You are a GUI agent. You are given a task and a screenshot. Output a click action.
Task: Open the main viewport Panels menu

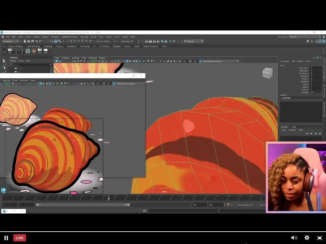(x=102, y=58)
